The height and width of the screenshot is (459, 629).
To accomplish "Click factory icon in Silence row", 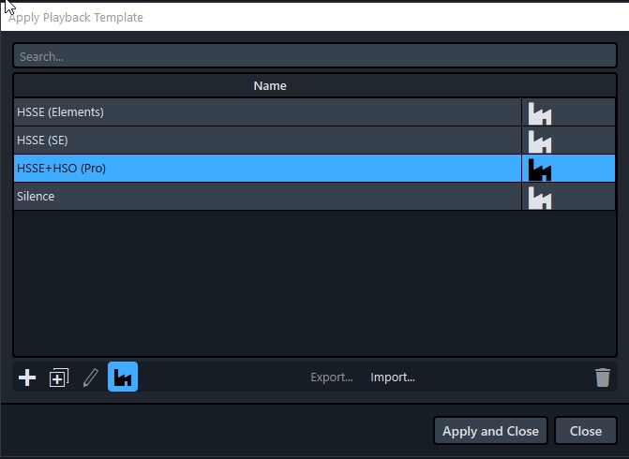I will click(x=540, y=198).
